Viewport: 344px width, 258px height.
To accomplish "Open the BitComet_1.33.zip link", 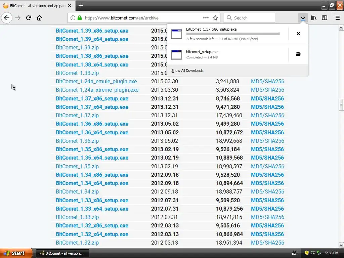I will [x=77, y=217].
